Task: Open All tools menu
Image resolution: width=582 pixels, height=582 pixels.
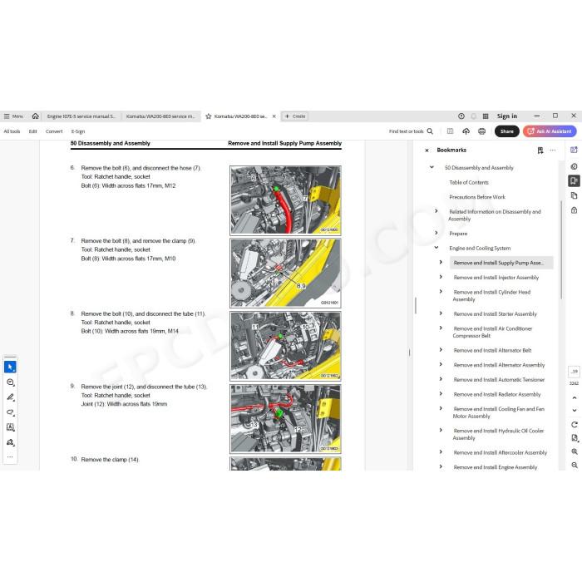Action: [x=12, y=131]
